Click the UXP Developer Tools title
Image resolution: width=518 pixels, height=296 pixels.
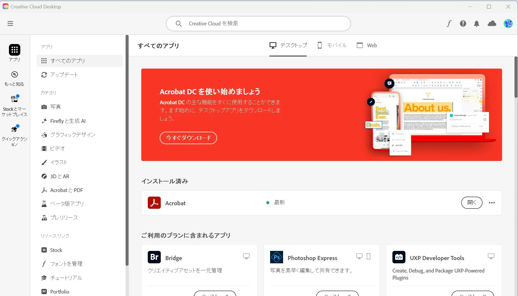coord(437,258)
